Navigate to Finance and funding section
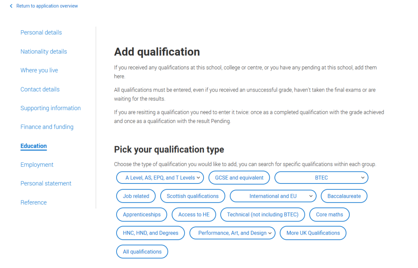 pyautogui.click(x=47, y=127)
